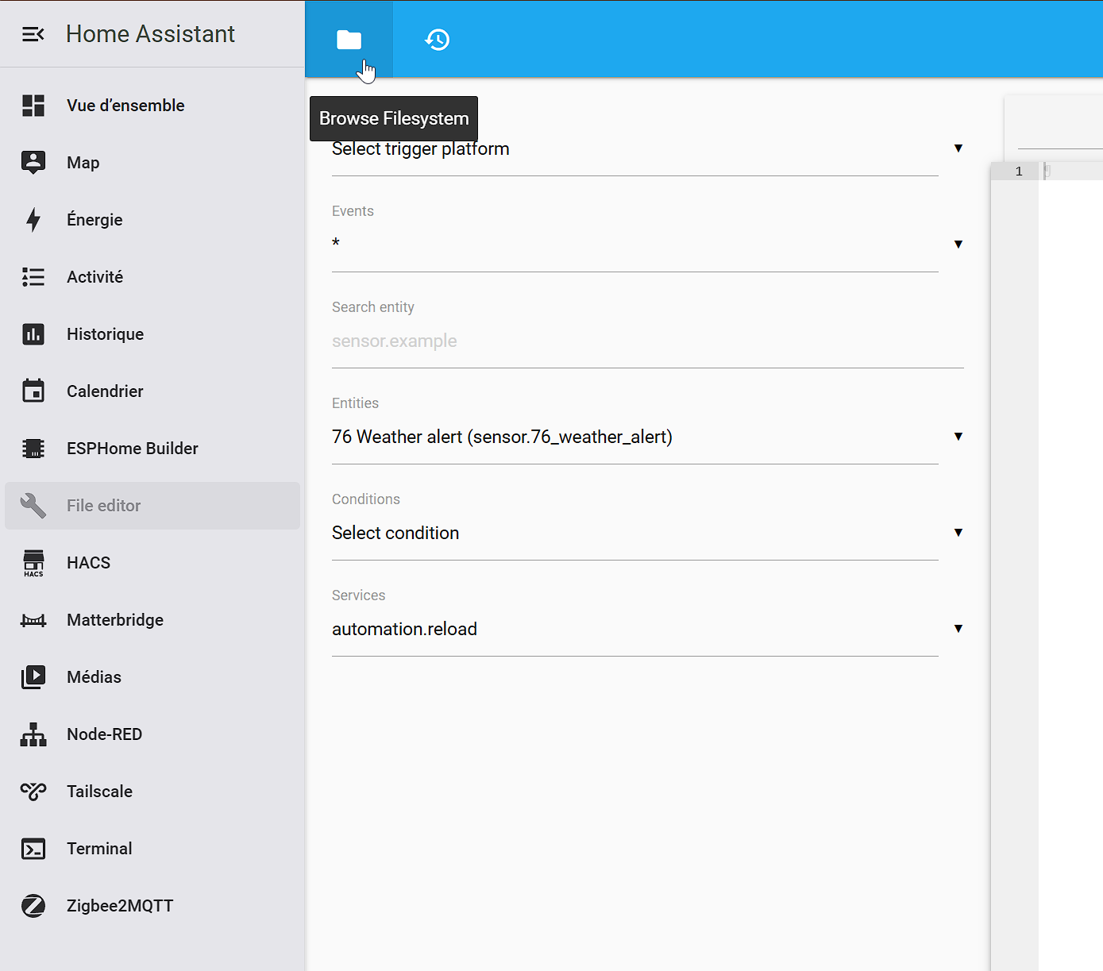Click the Terminal console icon
Viewport: 1103px width, 971px height.
click(33, 849)
